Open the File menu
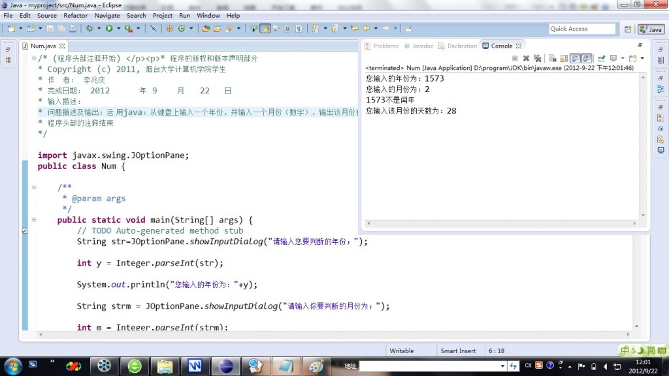669x376 pixels. coord(8,16)
